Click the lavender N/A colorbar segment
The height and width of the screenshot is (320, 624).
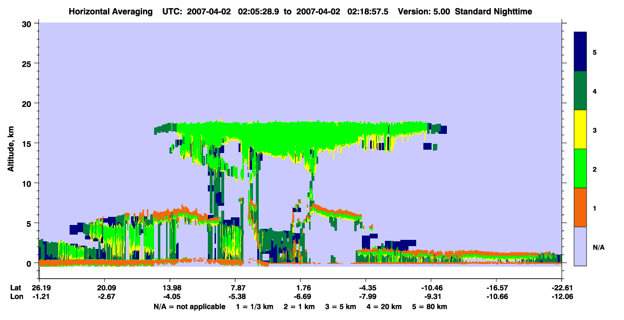click(580, 246)
